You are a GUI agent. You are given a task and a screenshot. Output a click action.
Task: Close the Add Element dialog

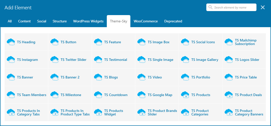(263, 7)
